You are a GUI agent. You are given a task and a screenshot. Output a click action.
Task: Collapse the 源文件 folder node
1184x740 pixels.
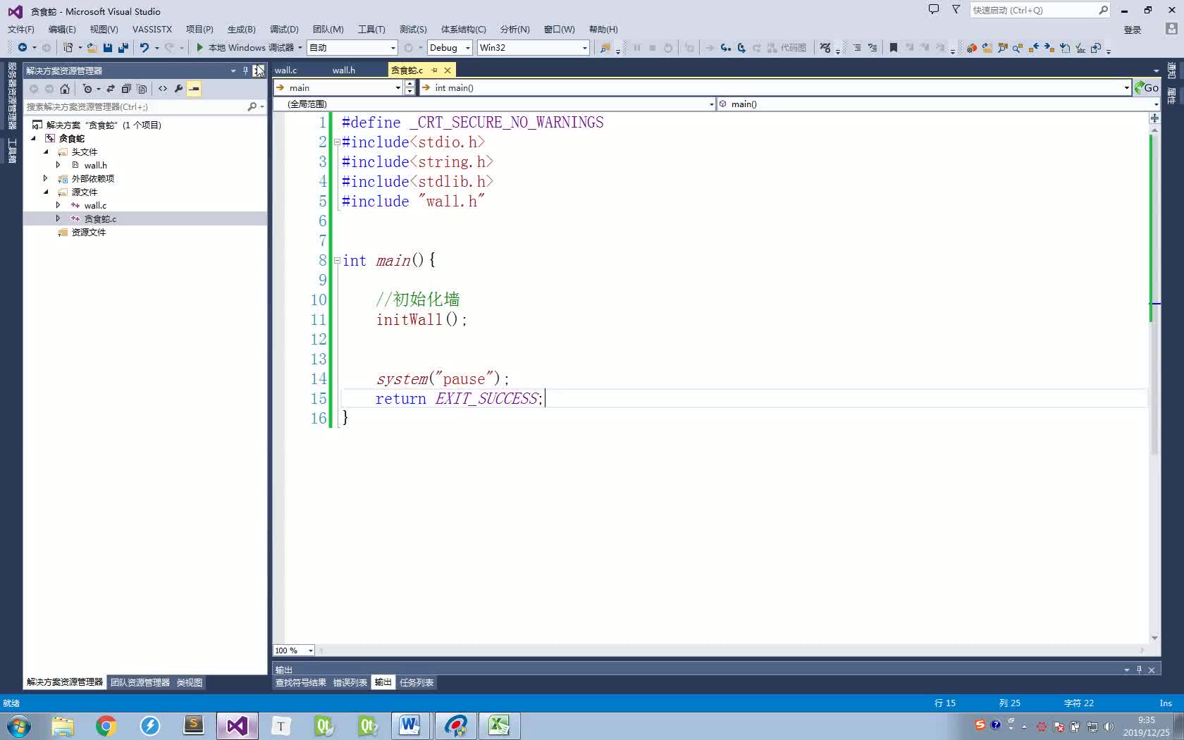coord(46,192)
